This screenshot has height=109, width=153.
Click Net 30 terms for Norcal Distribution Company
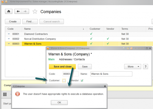coord(125,39)
